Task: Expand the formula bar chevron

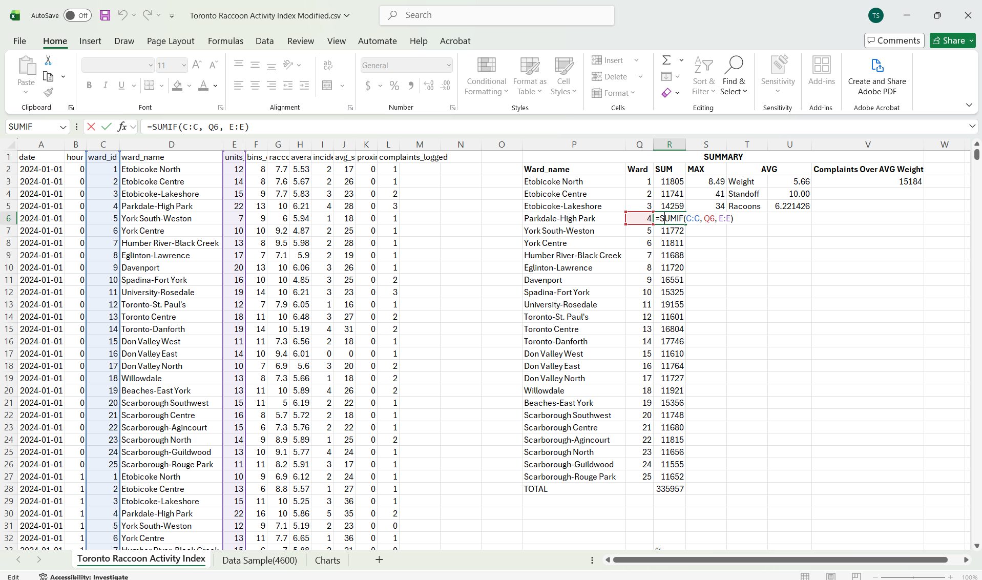Action: point(972,126)
